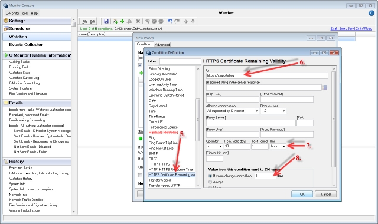Click the left sidebar vertical scrollbar thumb
This screenshot has height=224, width=378.
click(x=73, y=24)
